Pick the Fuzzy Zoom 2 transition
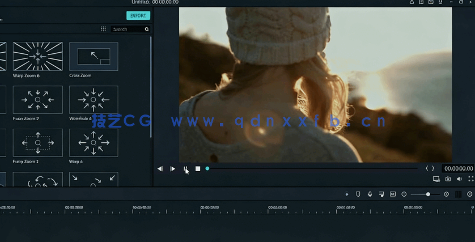Image resolution: width=475 pixels, height=242 pixels. (38, 99)
